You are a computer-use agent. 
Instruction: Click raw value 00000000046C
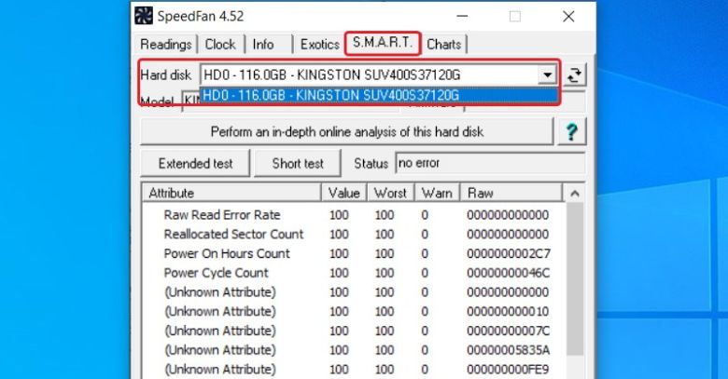coord(509,273)
